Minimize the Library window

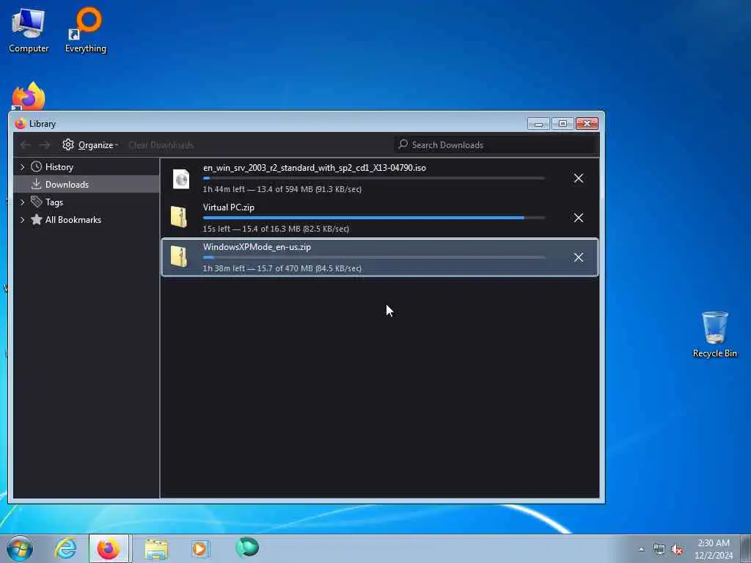pos(538,123)
